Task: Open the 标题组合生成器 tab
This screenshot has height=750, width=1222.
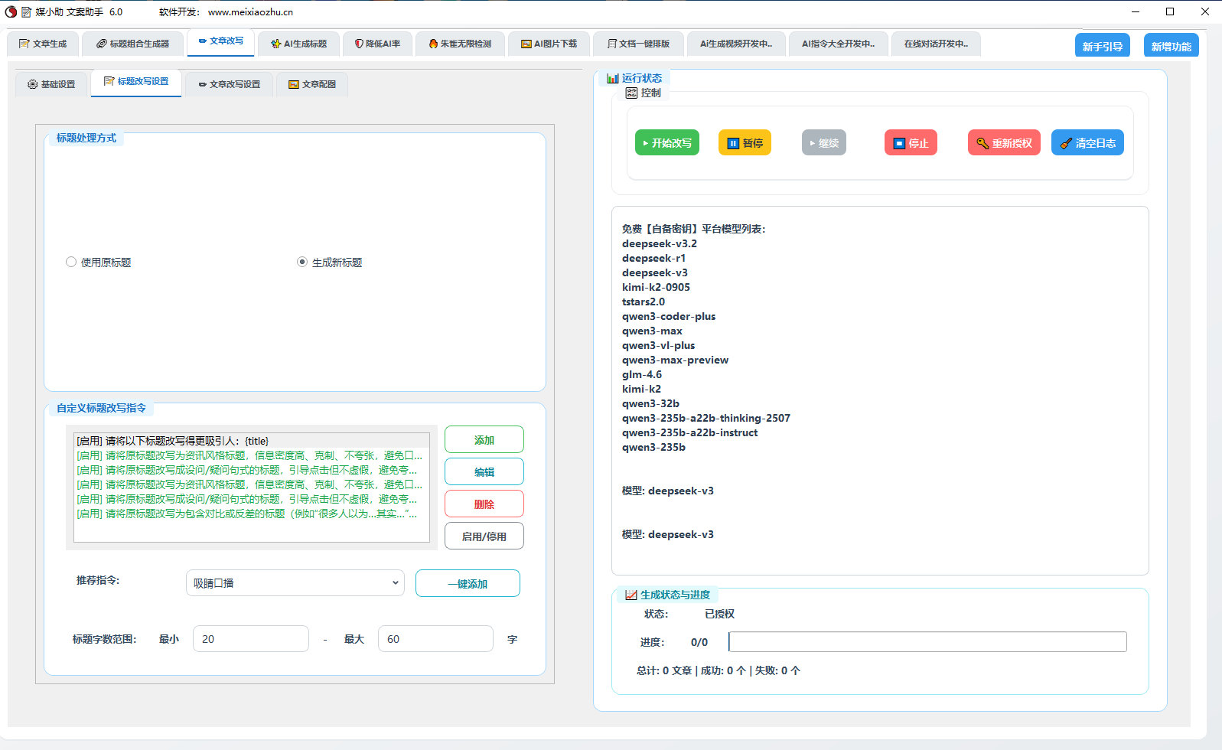Action: pyautogui.click(x=132, y=44)
